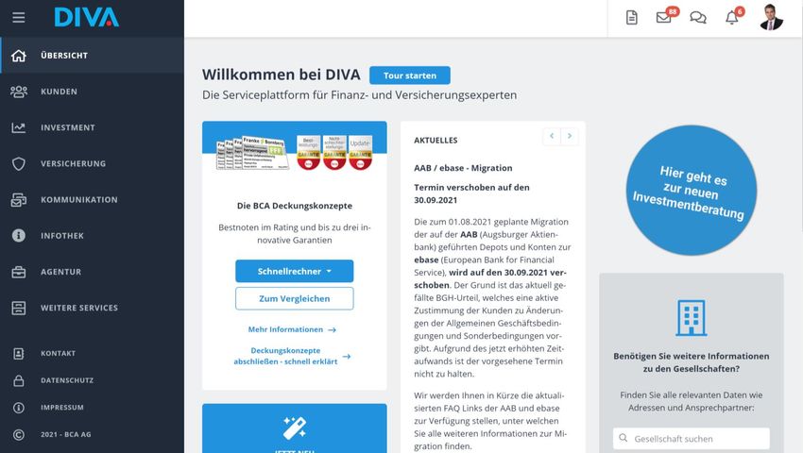
Task: Open the chat bubbles icon
Action: 698,18
